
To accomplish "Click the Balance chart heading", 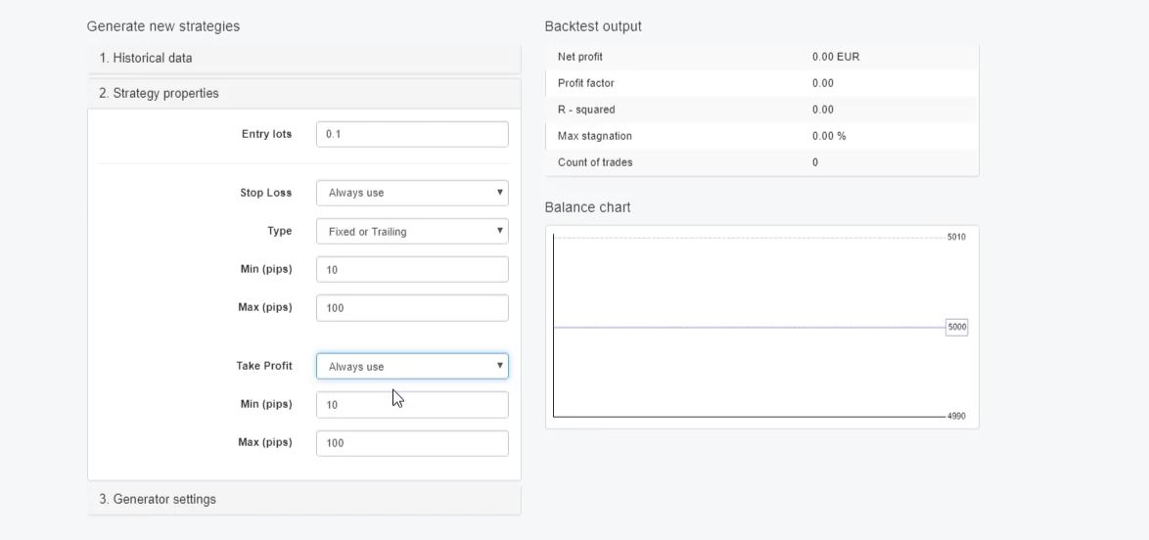I will pyautogui.click(x=587, y=207).
